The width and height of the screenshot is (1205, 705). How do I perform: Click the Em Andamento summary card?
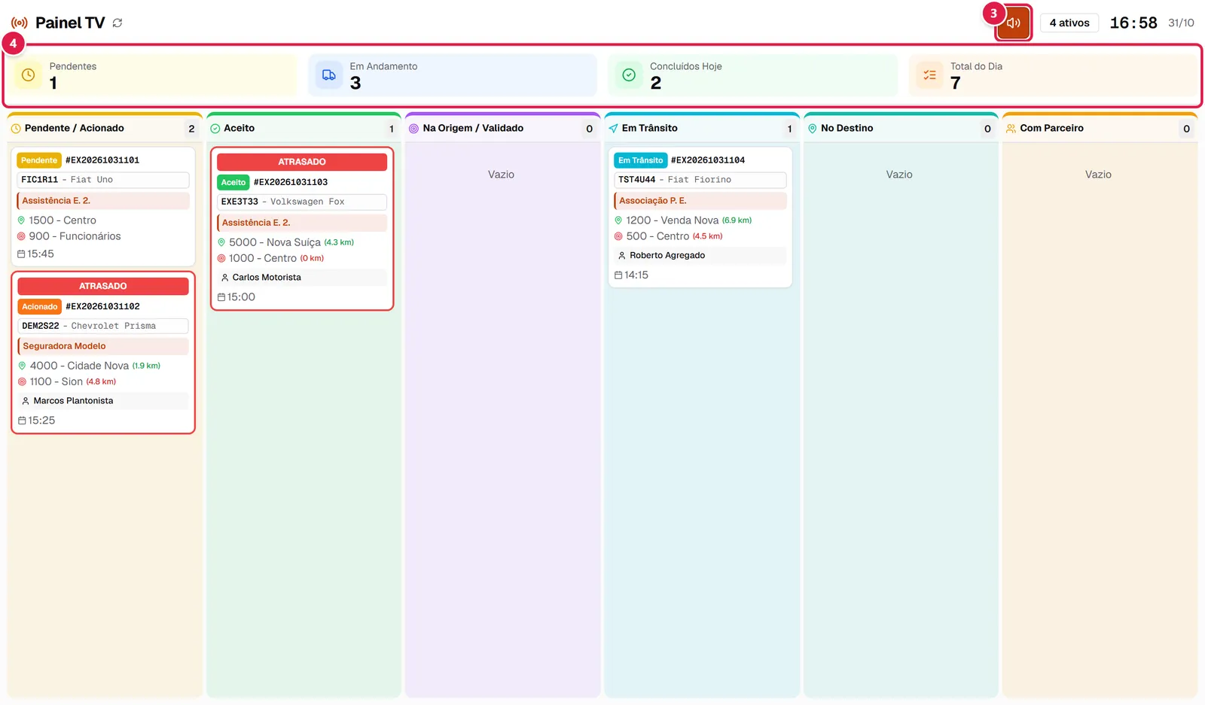tap(453, 75)
